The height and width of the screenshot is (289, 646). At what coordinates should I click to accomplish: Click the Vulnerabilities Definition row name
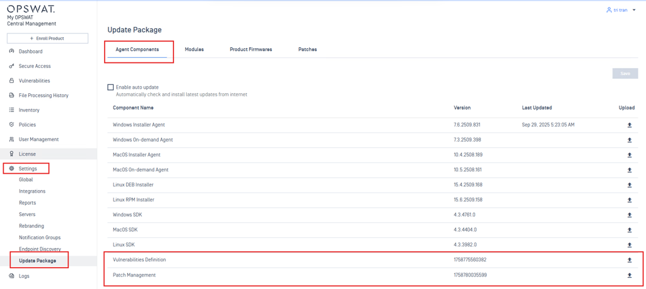click(139, 260)
